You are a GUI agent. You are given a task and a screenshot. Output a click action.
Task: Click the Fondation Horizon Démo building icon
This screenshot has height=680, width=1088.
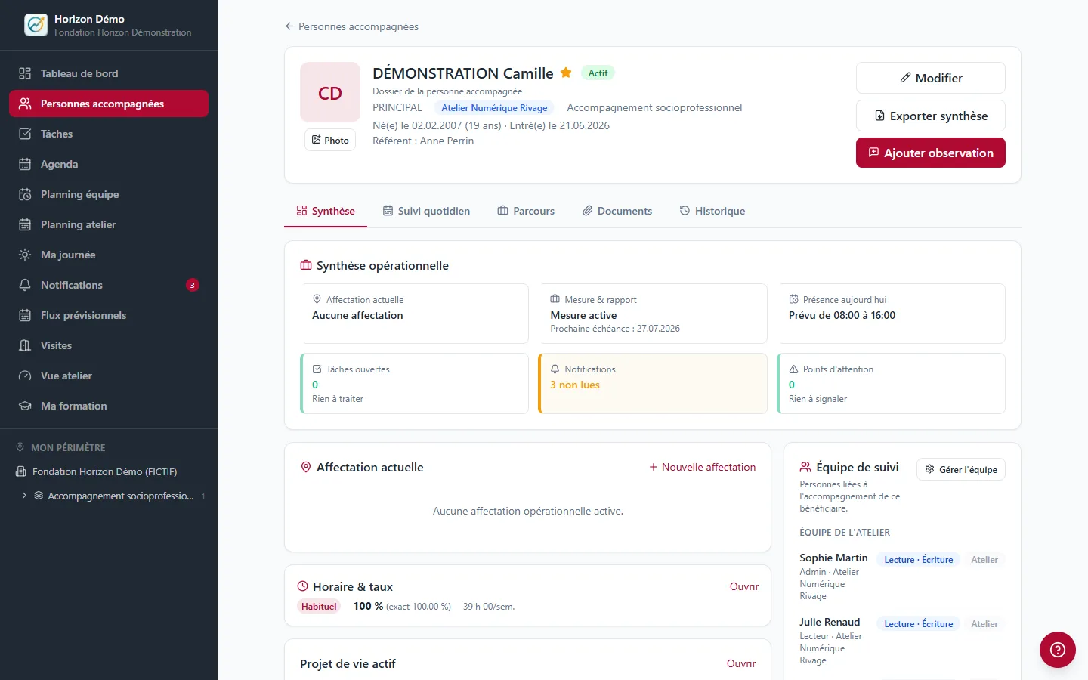tap(21, 471)
